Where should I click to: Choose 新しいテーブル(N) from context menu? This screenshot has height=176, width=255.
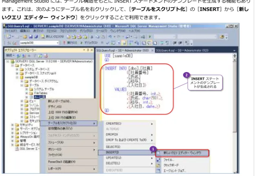69,101
